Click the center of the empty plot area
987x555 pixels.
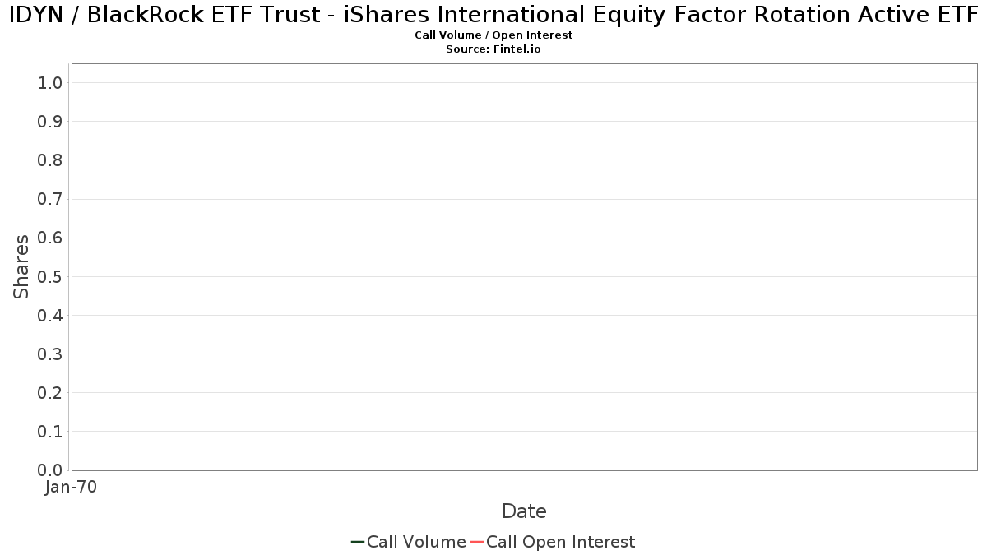[524, 267]
